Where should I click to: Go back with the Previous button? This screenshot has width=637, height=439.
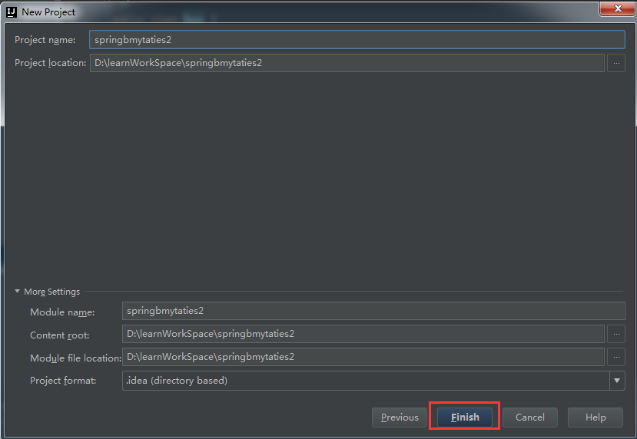pyautogui.click(x=400, y=418)
